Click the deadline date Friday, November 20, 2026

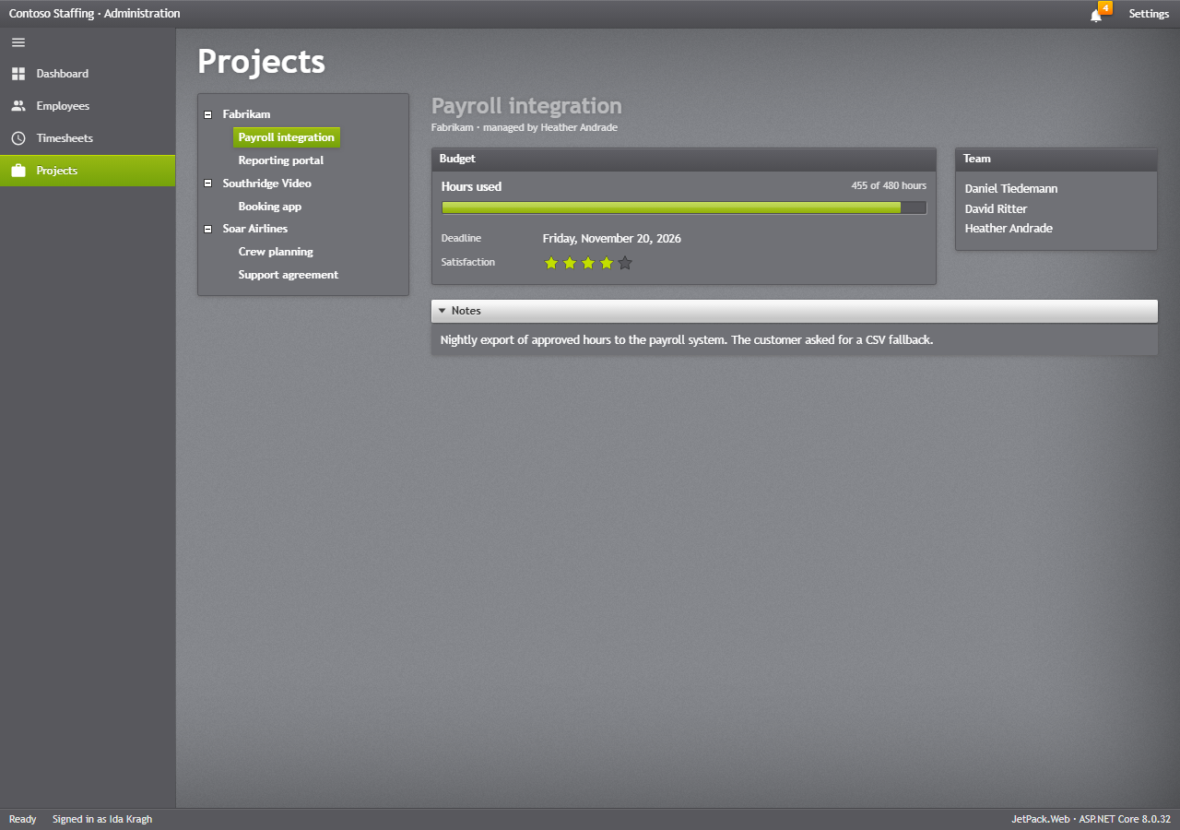pos(612,239)
